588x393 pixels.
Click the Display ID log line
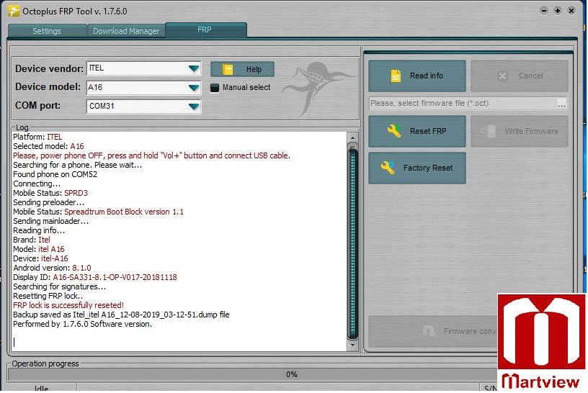95,277
